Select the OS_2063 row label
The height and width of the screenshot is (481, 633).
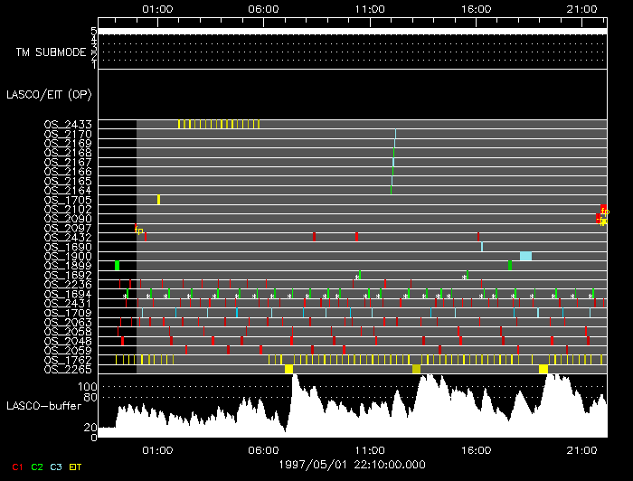click(68, 323)
